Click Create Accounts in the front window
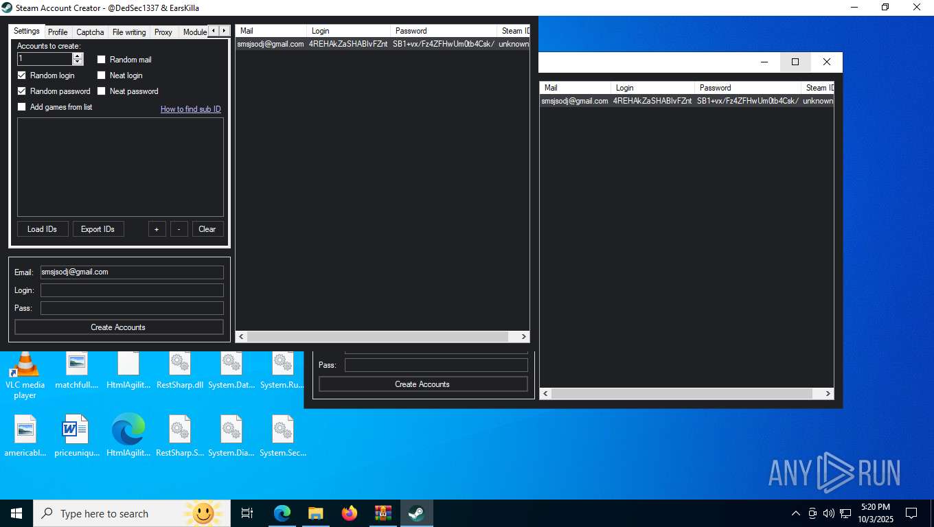The width and height of the screenshot is (934, 527). (x=119, y=327)
